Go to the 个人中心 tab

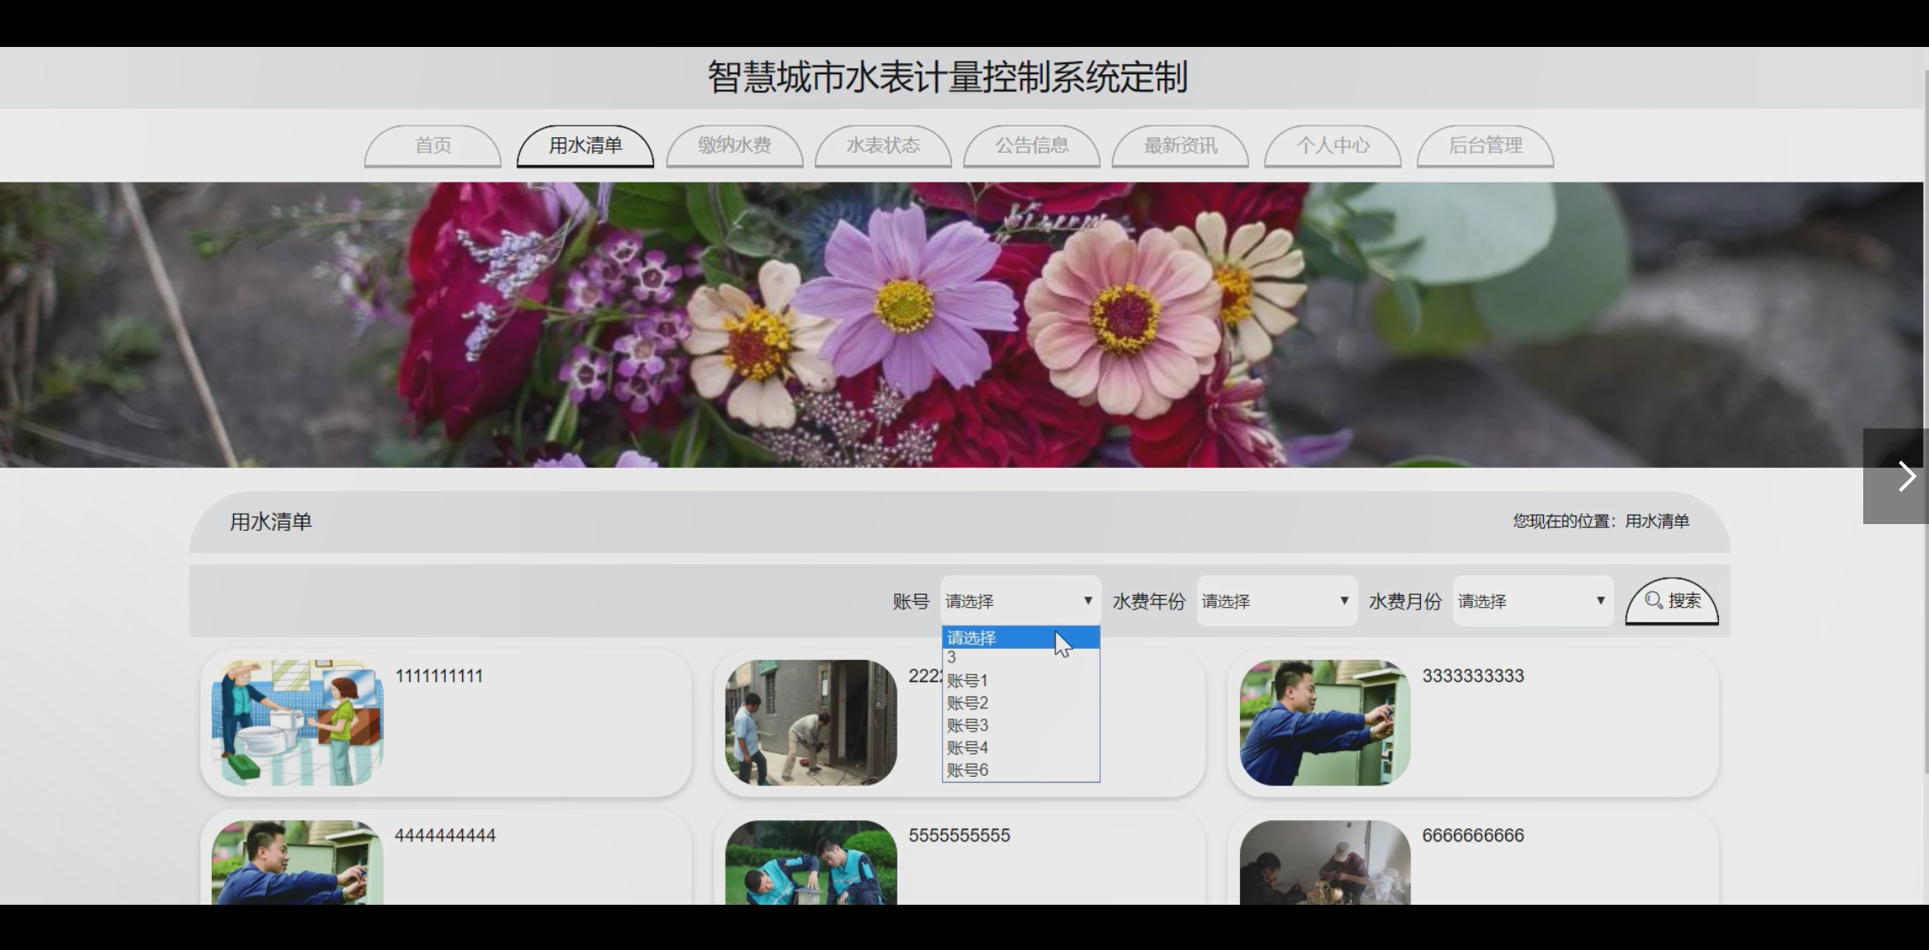click(1332, 145)
